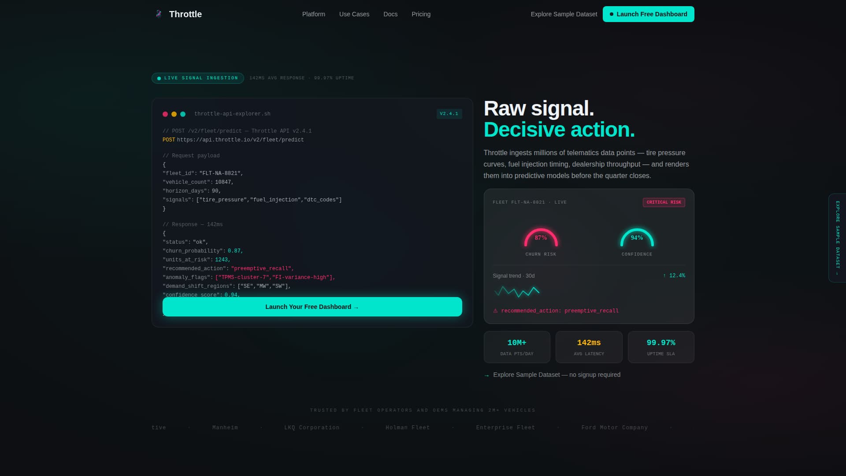Screen dimensions: 846x476
Task: Click the LKQ Corporation logo text
Action: click(x=312, y=428)
